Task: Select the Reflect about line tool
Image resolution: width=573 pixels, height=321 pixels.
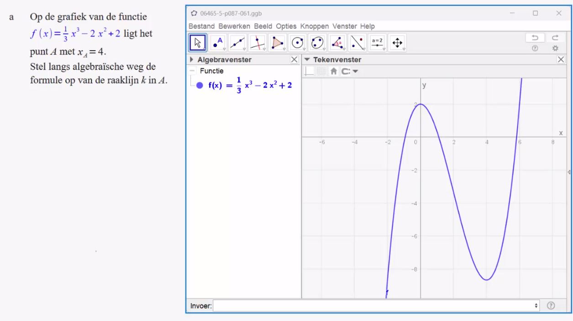Action: 357,43
